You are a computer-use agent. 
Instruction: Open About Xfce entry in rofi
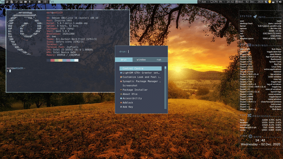140,94
